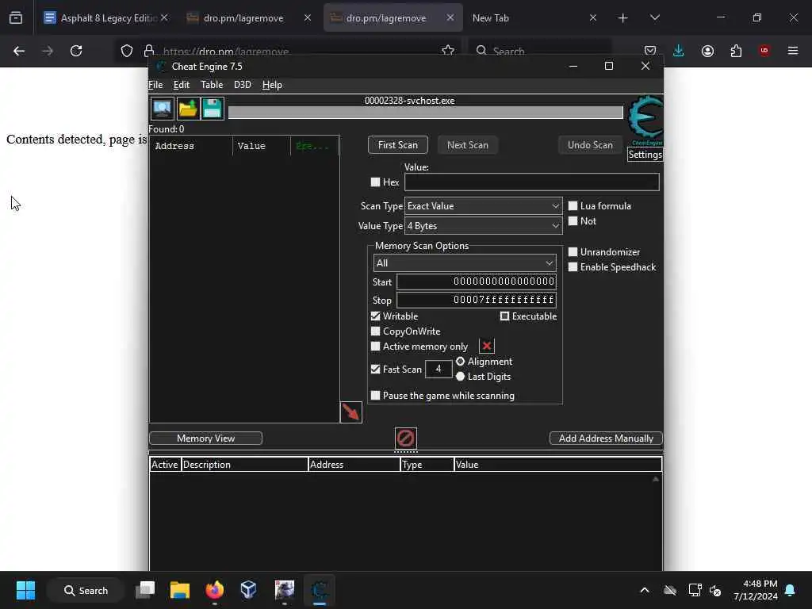Open the Value Type 4 Bytes dropdown

tap(483, 226)
